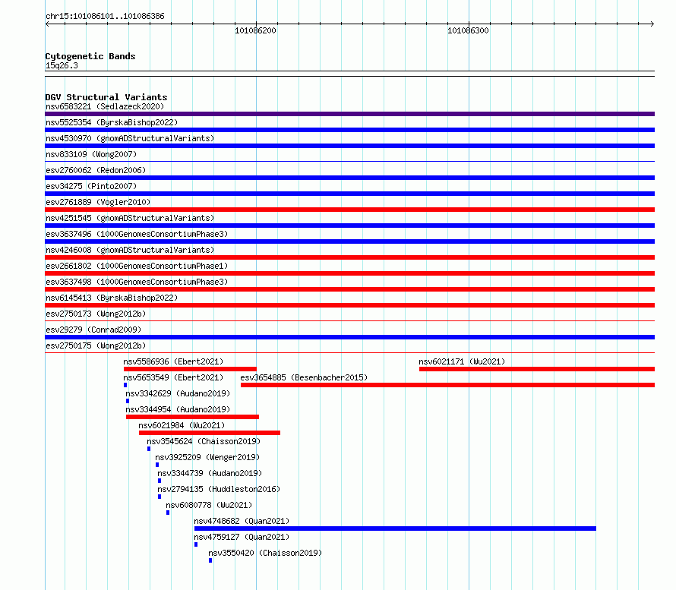The width and height of the screenshot is (676, 590).
Task: Click the nsv6080778 (Wu2021) label
Action: pyautogui.click(x=209, y=505)
